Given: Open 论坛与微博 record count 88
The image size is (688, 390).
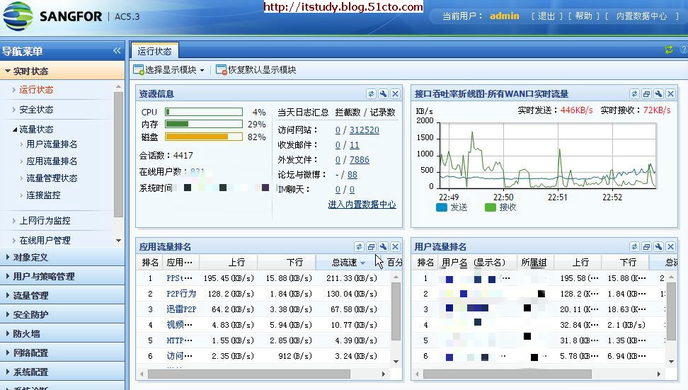Looking at the screenshot, I should coord(352,175).
